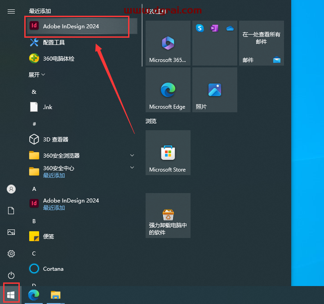Open the Documents sidebar icon
This screenshot has height=304, width=324.
pos(11,211)
